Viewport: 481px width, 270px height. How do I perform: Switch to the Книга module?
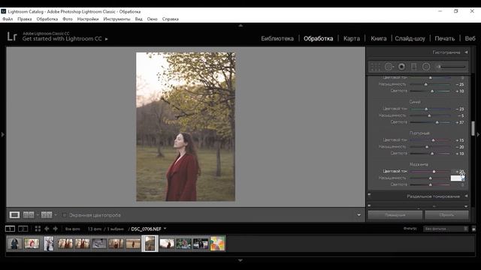point(379,38)
